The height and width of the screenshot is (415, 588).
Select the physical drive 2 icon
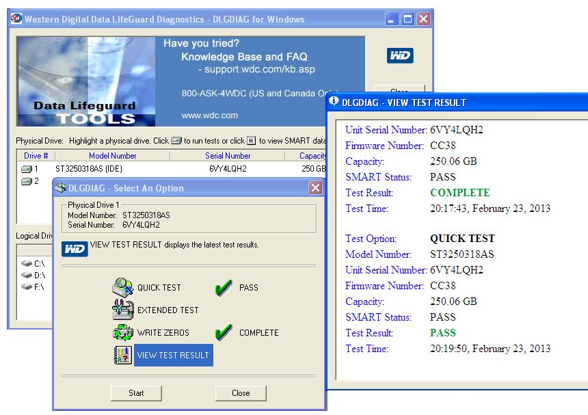[x=27, y=181]
